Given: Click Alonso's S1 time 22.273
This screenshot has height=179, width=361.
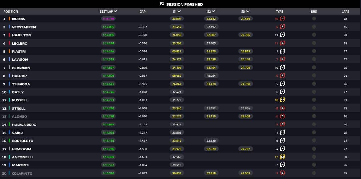Looking at the screenshot, I should point(177,117).
